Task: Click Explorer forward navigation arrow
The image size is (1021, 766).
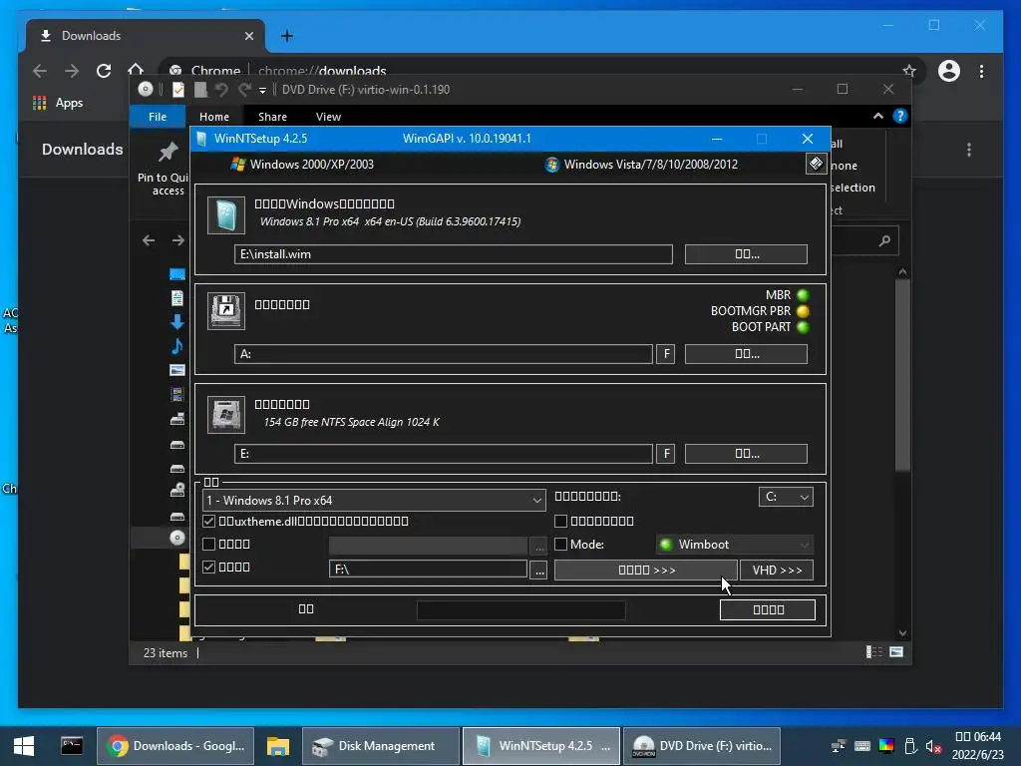Action: 177,240
